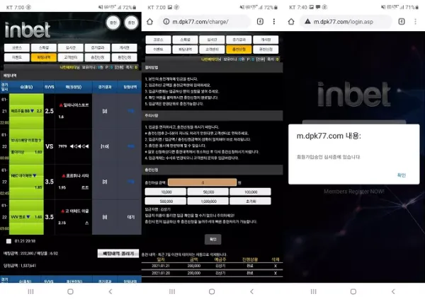Add 100,000 to the charge amount
Viewport: 425px width, 299px height.
click(x=250, y=192)
